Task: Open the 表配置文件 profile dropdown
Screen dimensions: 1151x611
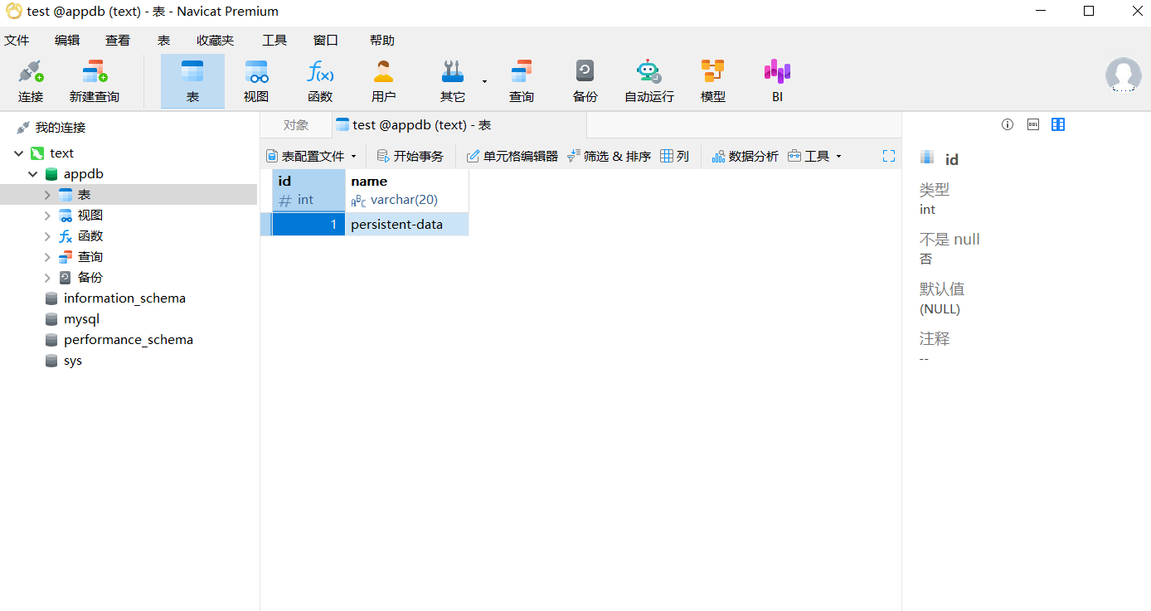Action: (311, 156)
